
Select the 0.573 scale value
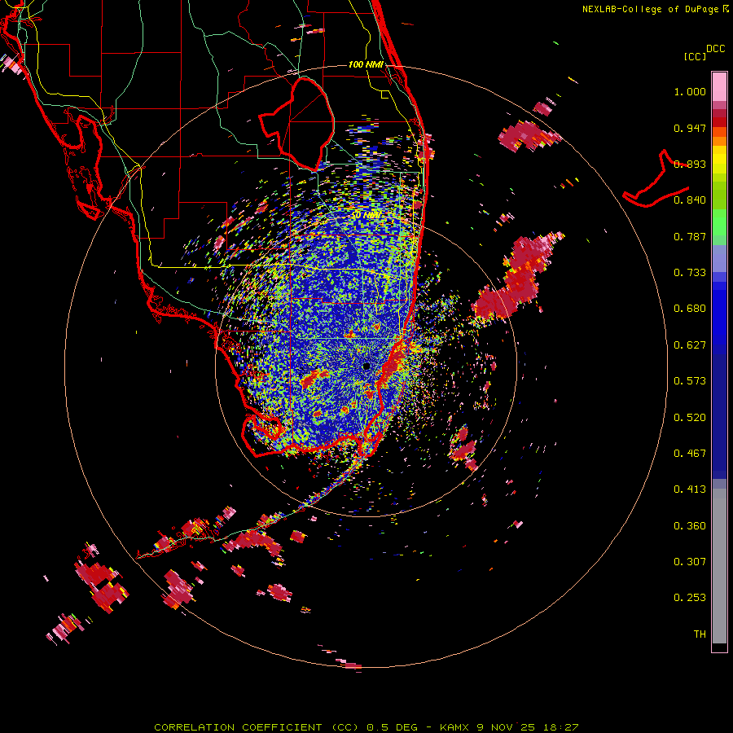point(690,381)
